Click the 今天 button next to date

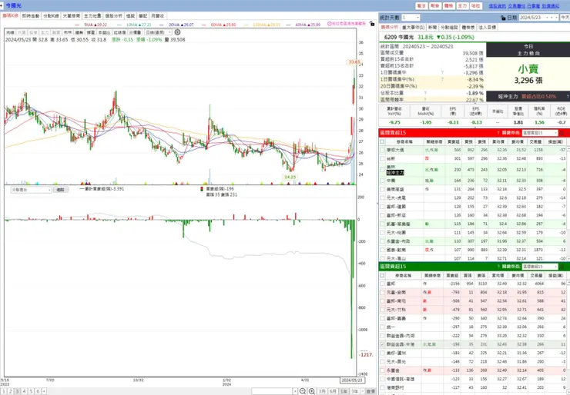(565, 18)
